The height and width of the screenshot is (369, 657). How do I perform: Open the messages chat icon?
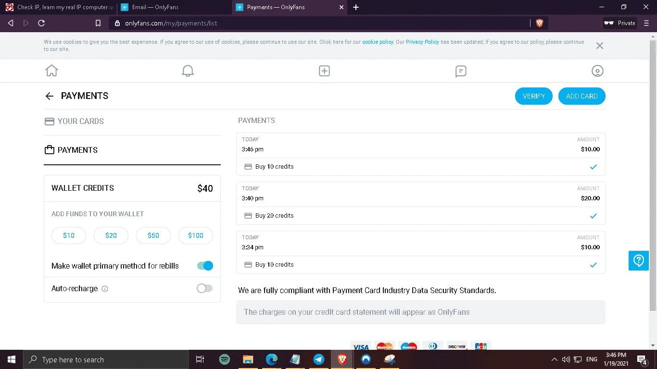pyautogui.click(x=461, y=71)
